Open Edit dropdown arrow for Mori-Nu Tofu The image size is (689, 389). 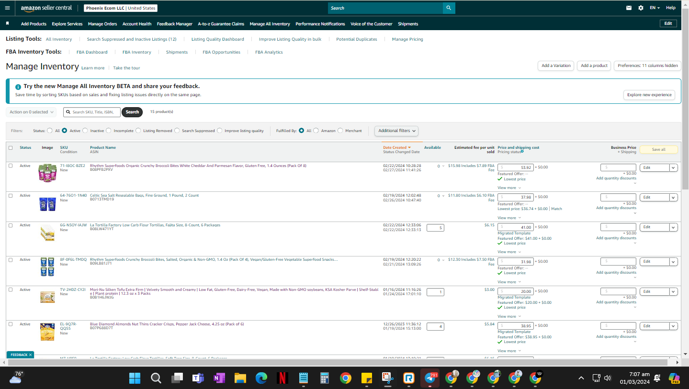(x=674, y=291)
